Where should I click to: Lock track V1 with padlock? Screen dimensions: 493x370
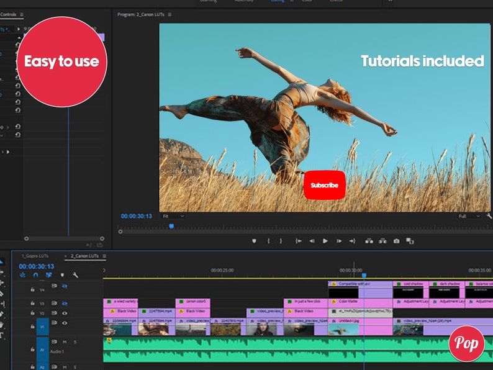click(32, 327)
